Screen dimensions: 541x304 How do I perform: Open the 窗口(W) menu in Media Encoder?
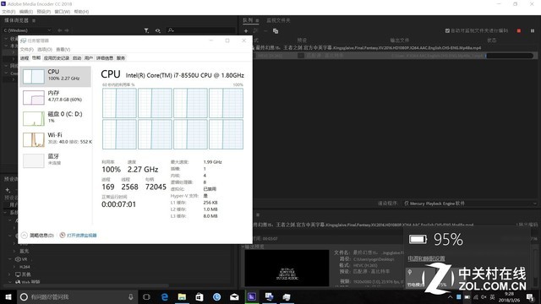(62, 11)
